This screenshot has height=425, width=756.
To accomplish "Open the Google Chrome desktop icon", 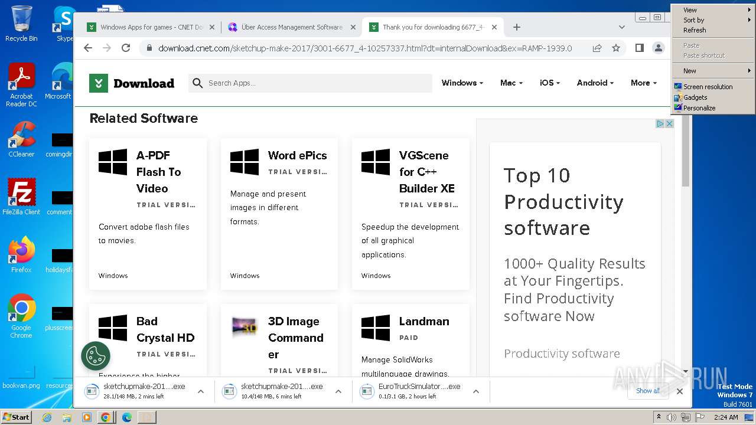I will tap(21, 316).
